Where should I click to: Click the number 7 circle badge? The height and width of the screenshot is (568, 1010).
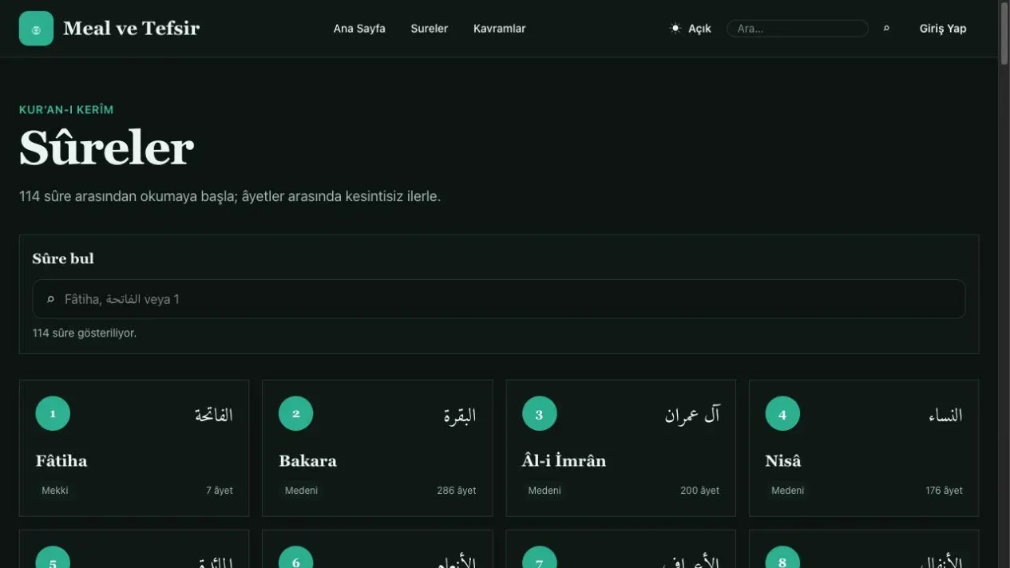(x=539, y=558)
